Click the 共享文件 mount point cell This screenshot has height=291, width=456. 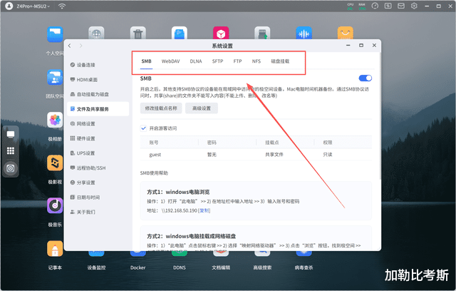(274, 155)
